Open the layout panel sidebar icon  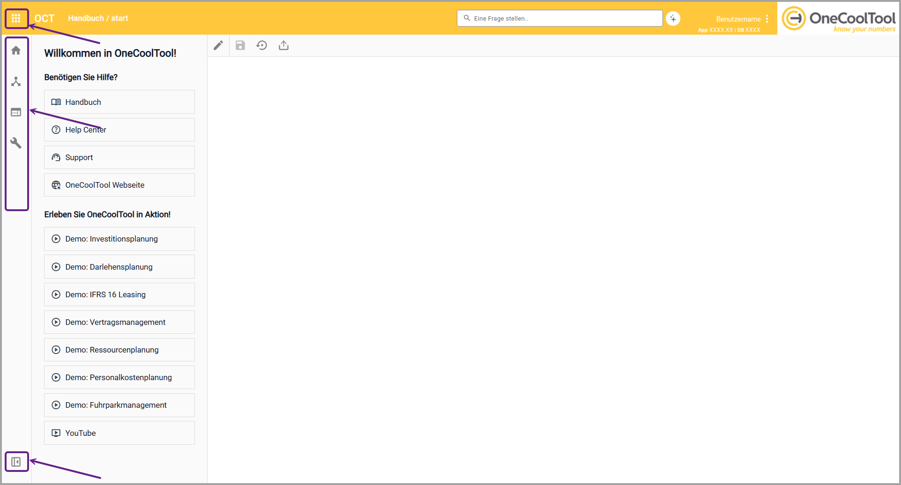[x=16, y=112]
